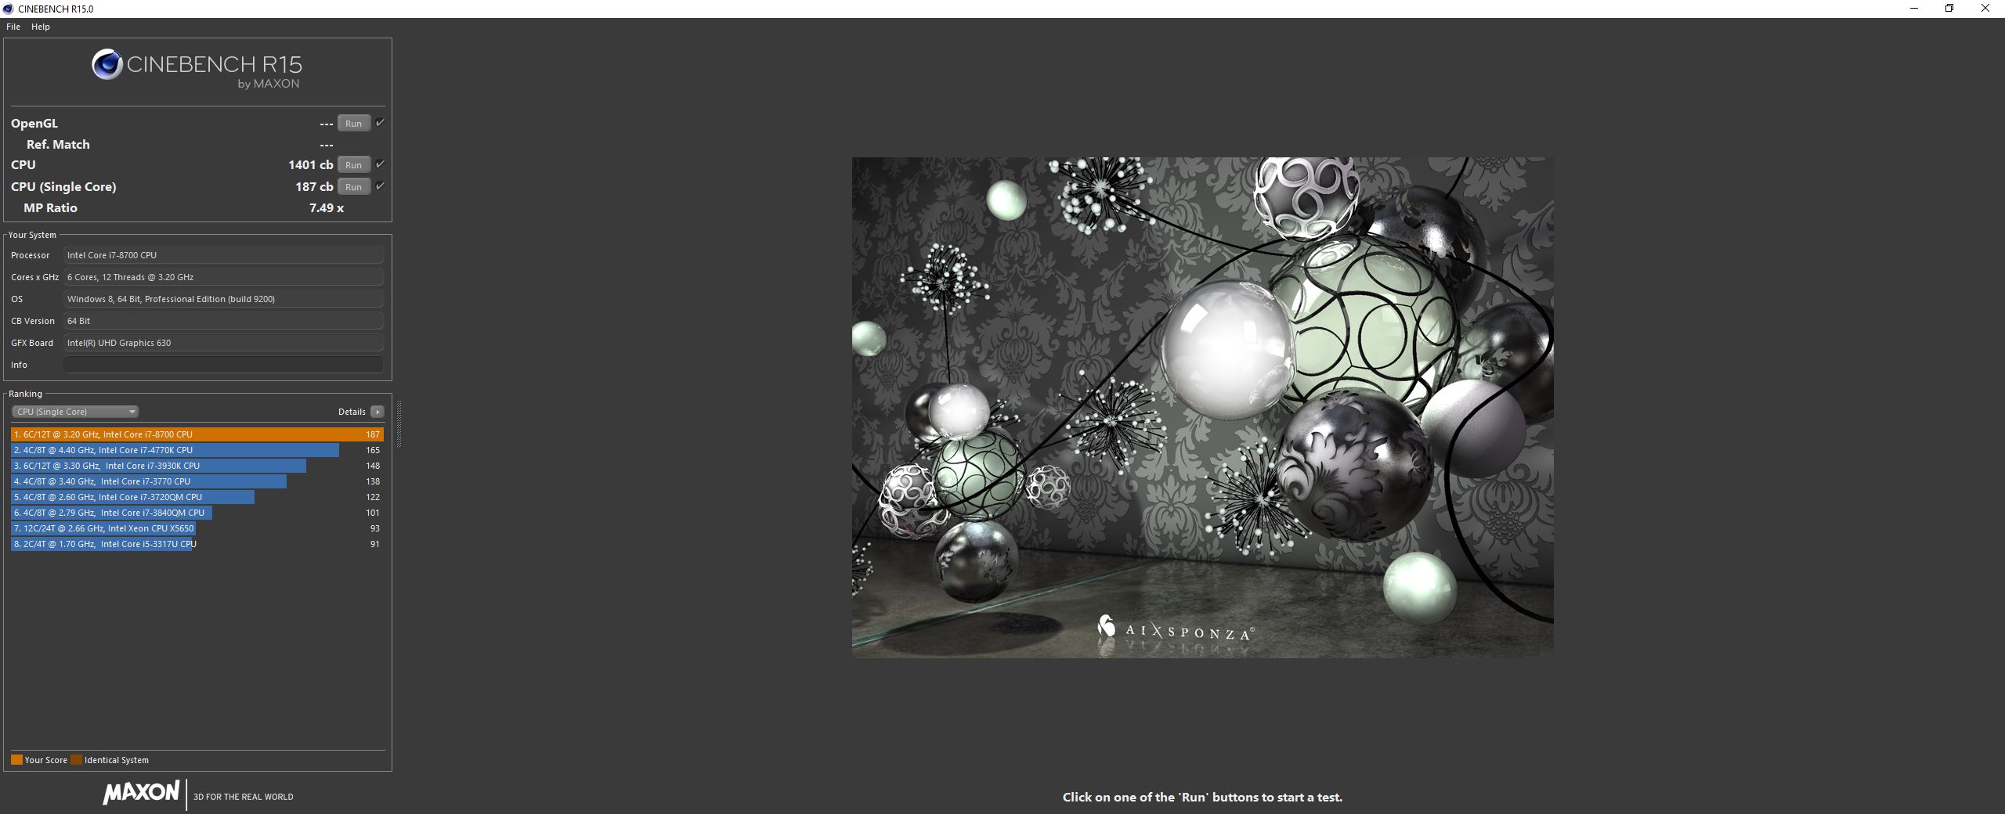The width and height of the screenshot is (2005, 814).
Task: Run the CPU Single Core test
Action: tap(354, 187)
